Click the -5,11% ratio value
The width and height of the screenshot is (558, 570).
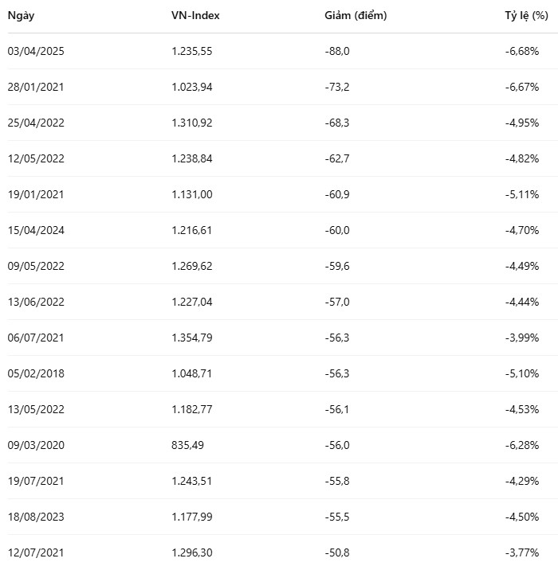524,194
